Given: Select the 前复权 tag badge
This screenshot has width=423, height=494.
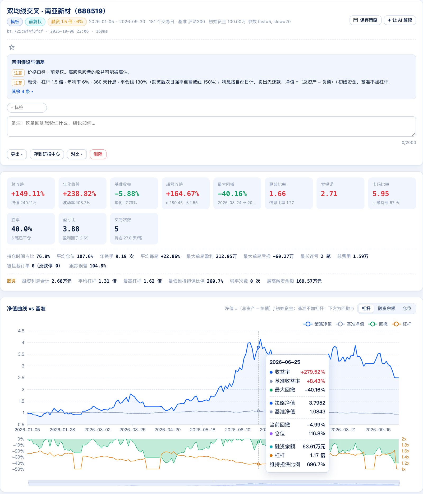Looking at the screenshot, I should [x=35, y=22].
